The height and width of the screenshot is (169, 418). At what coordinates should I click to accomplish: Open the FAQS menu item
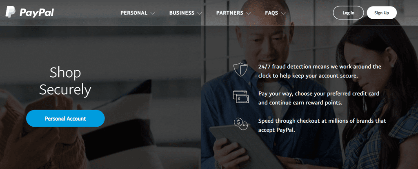271,13
